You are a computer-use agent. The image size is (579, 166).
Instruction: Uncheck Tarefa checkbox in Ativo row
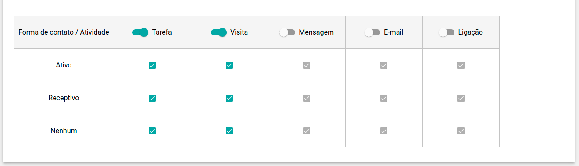pyautogui.click(x=152, y=65)
